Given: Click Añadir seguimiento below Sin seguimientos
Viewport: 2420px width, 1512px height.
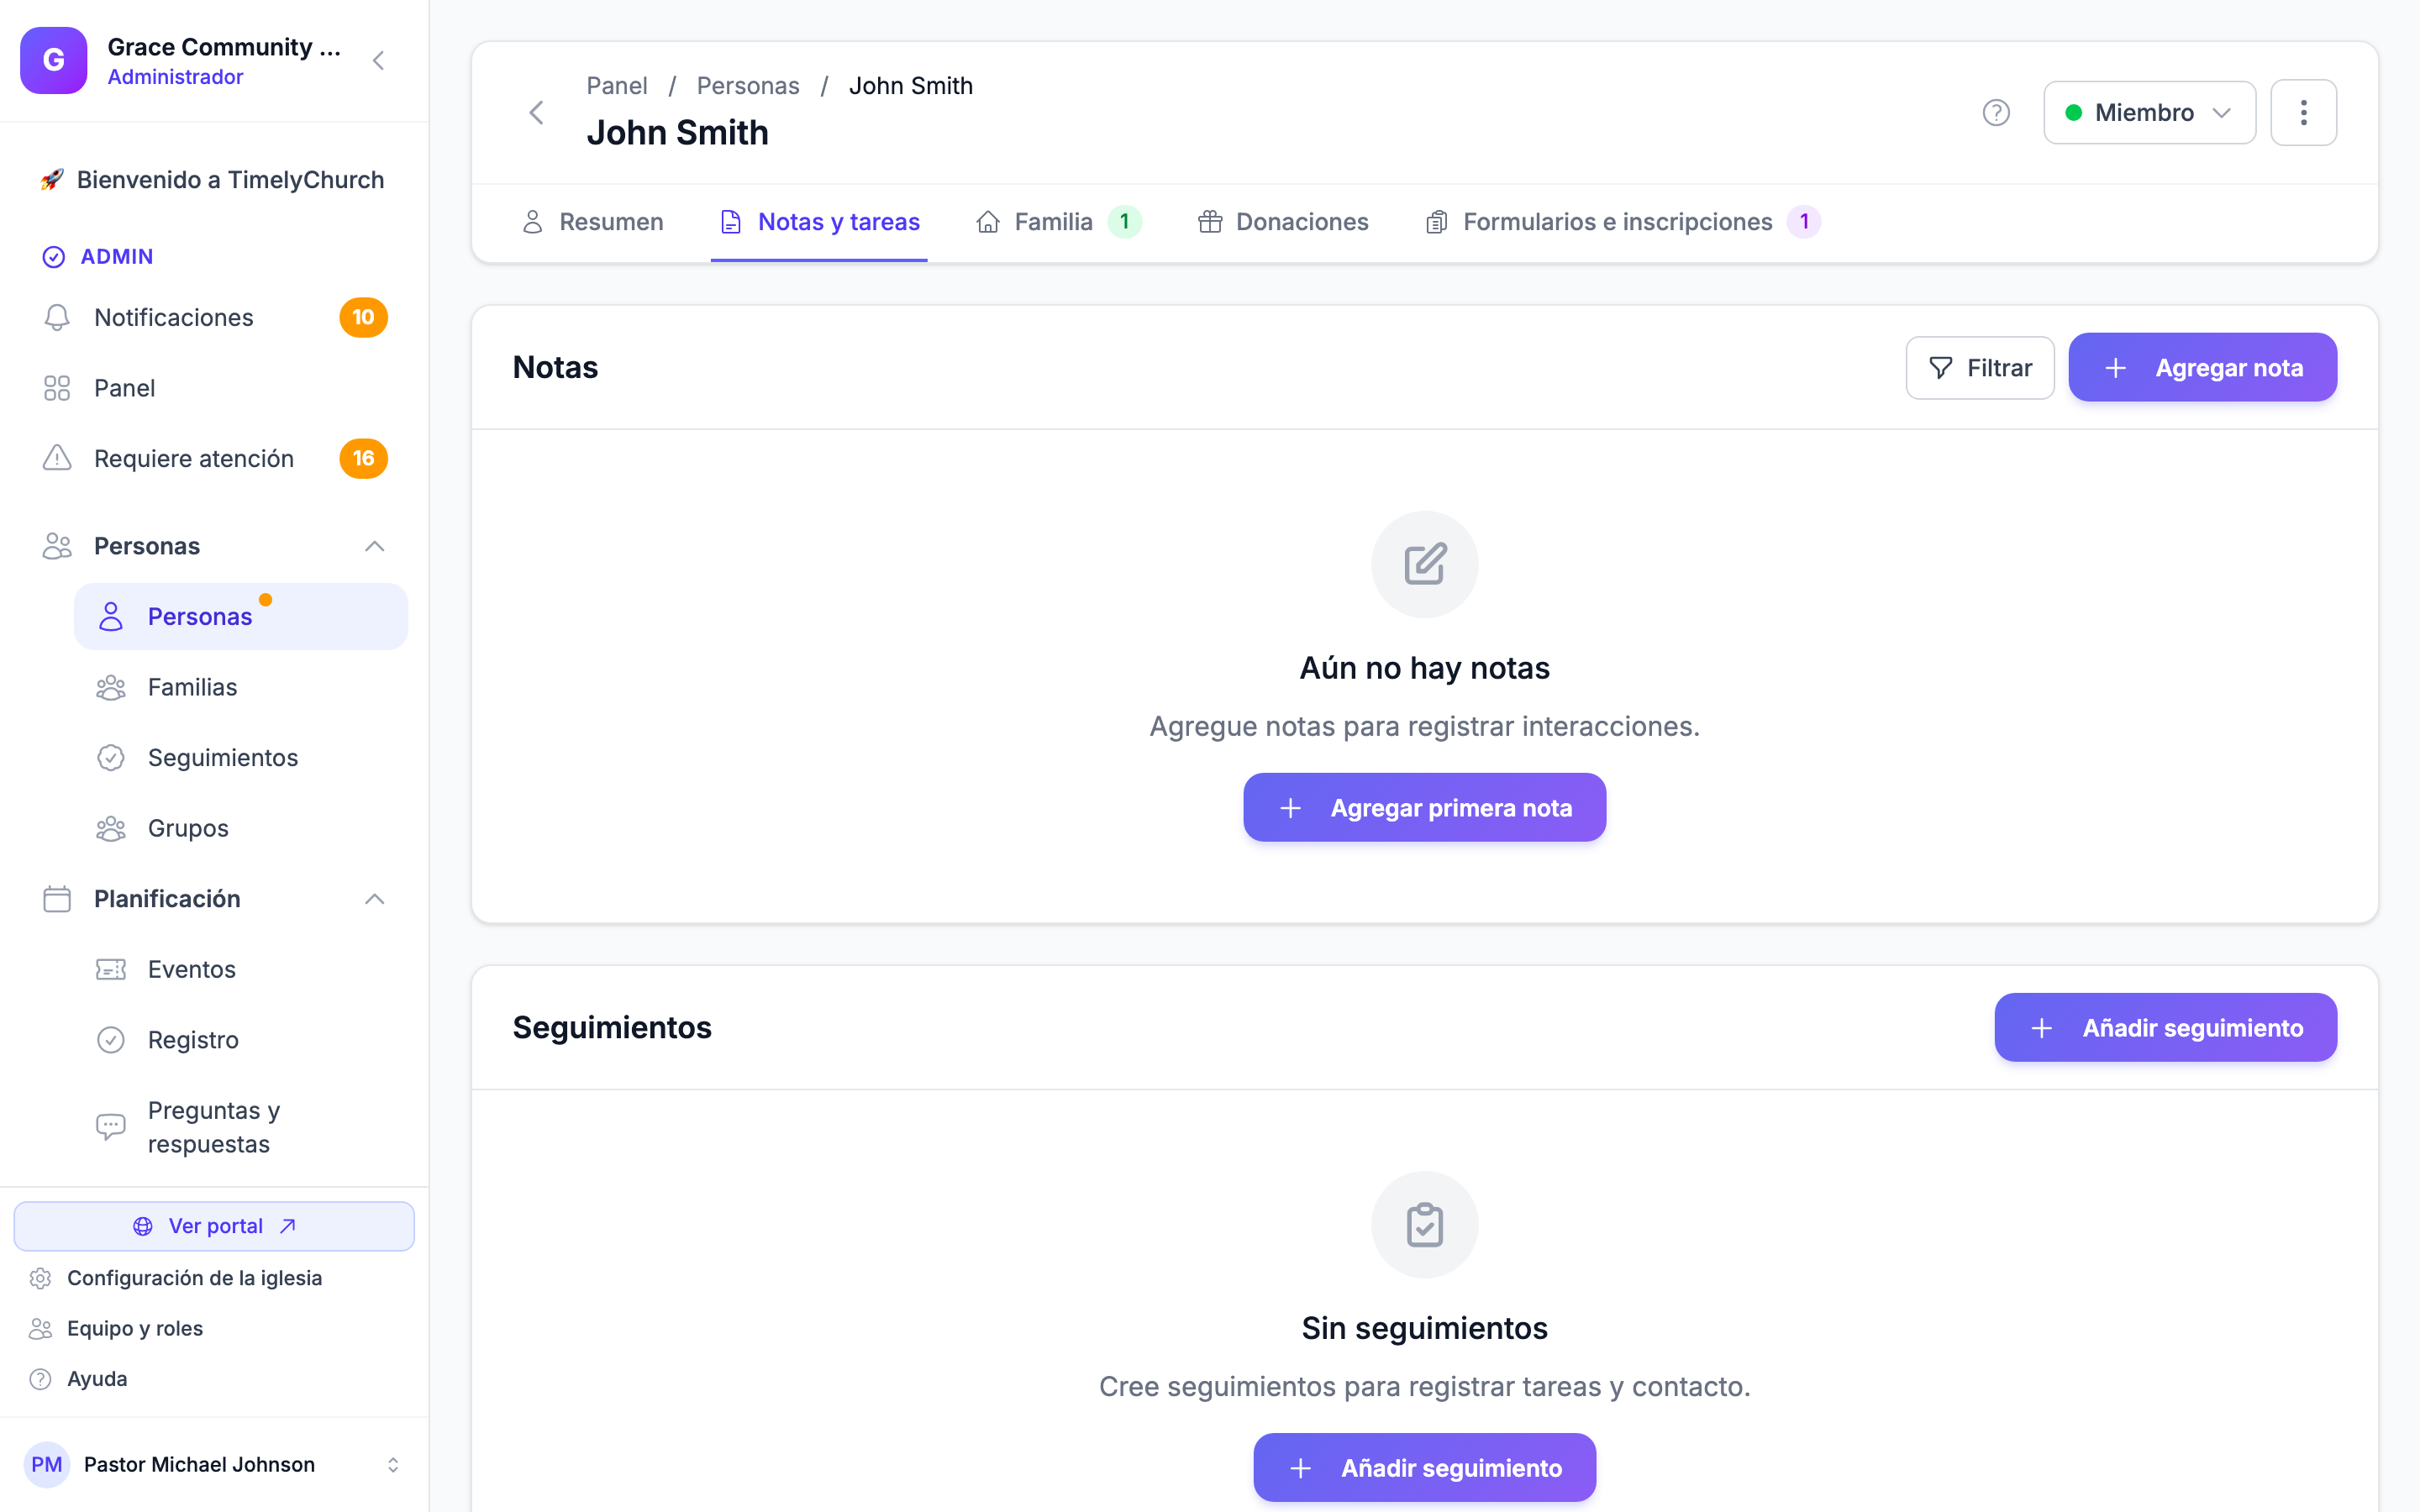Looking at the screenshot, I should click(x=1424, y=1468).
